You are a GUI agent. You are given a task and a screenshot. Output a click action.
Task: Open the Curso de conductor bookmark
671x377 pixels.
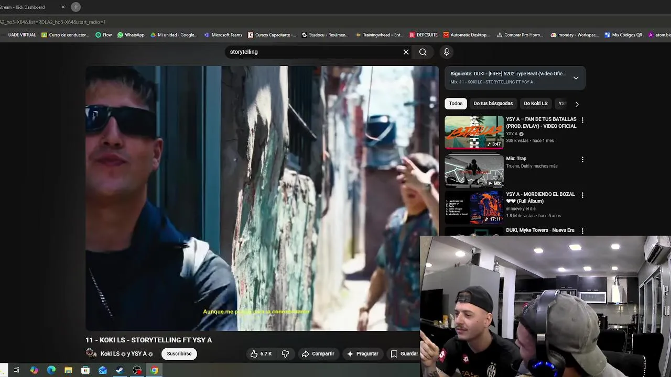click(x=66, y=35)
